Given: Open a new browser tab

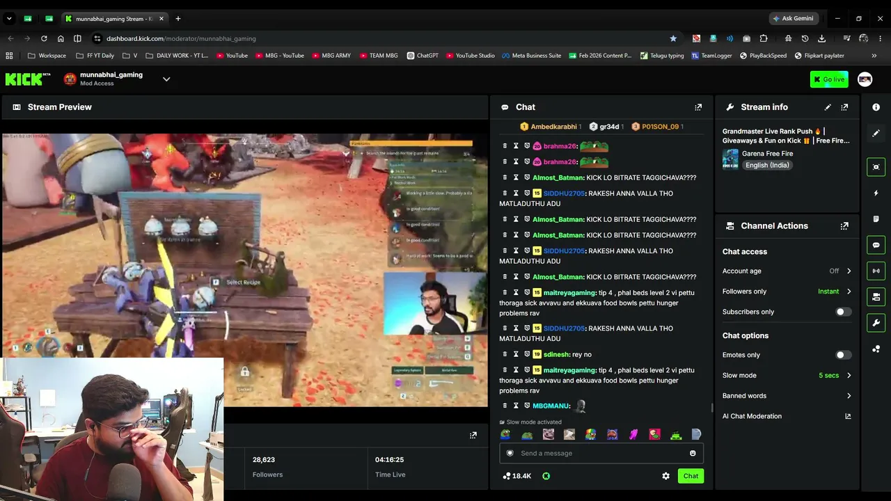Looking at the screenshot, I should [178, 19].
